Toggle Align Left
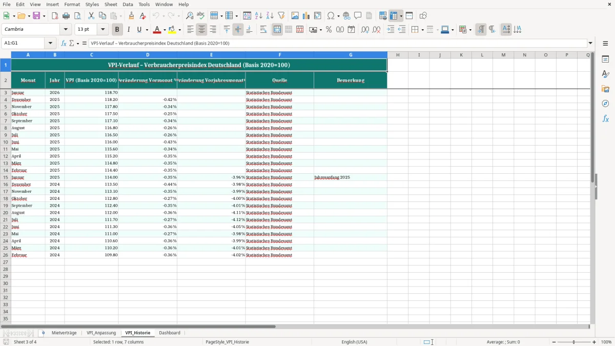 point(191,30)
